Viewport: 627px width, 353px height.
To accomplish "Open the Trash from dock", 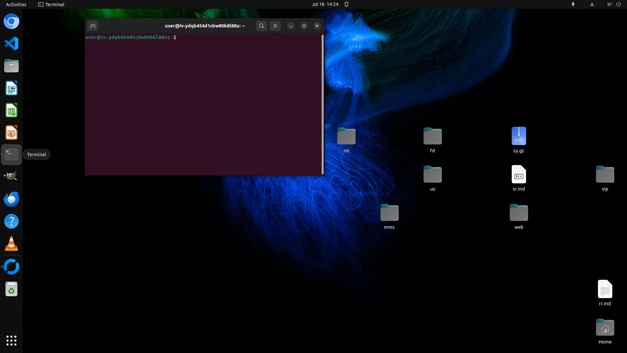I will point(11,289).
